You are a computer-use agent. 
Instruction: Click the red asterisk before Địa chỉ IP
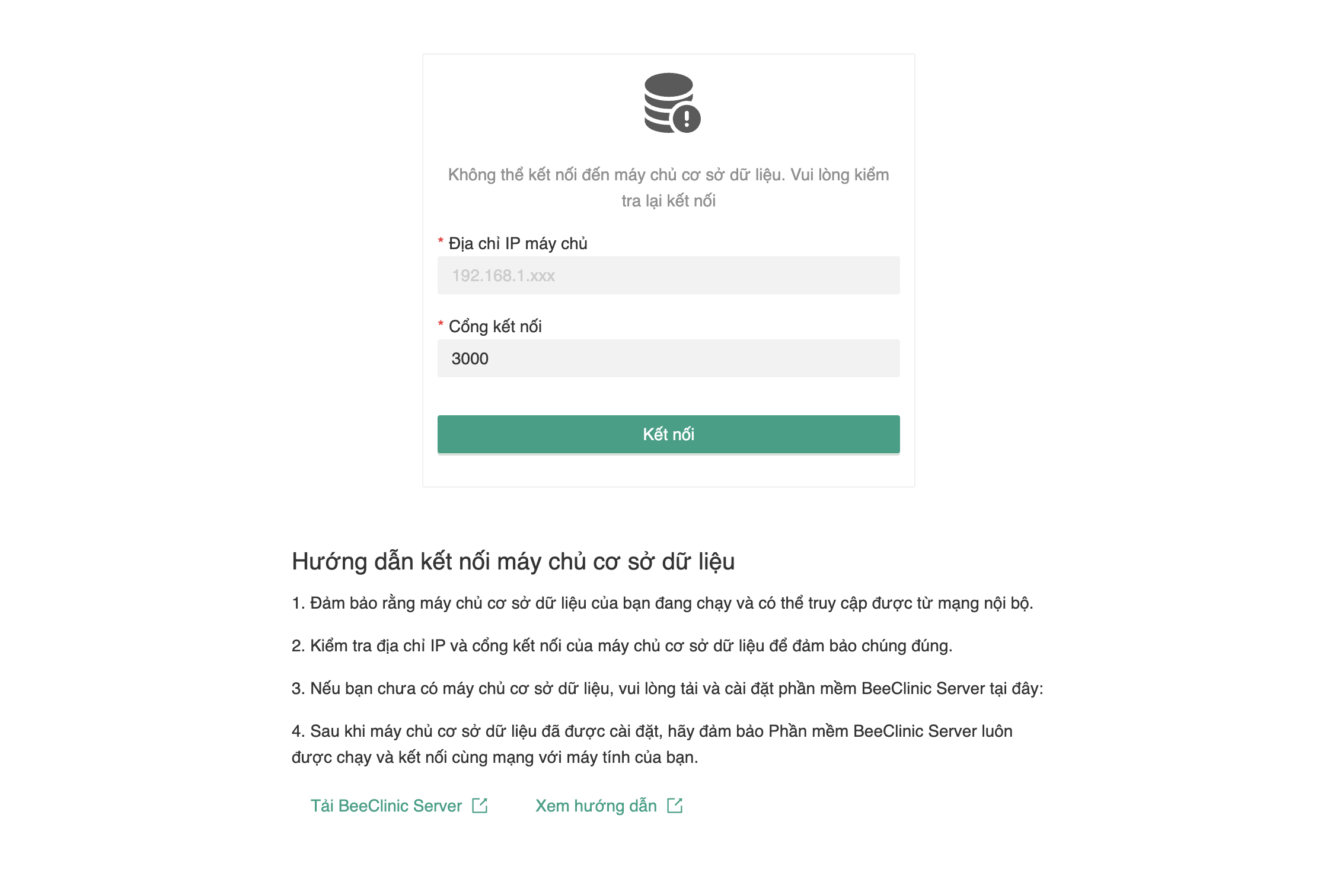pos(441,241)
